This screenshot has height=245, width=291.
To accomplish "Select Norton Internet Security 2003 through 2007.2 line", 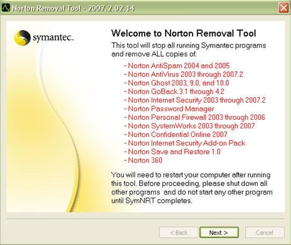I will tap(195, 100).
